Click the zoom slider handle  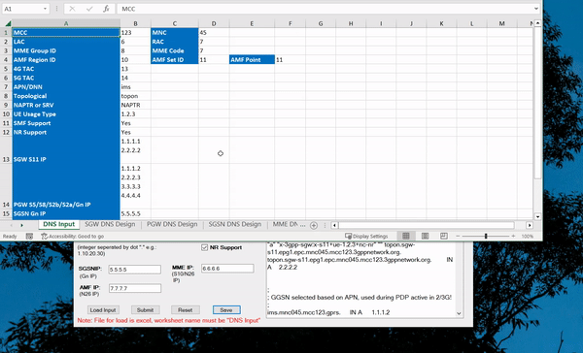[x=486, y=236]
